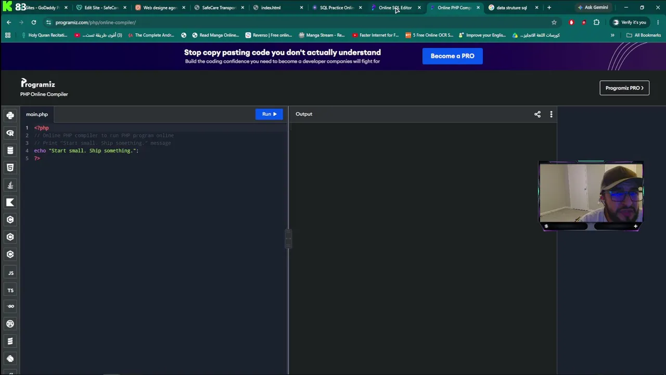Open the 5 Free Online OCR S... bookmark
This screenshot has height=375, width=666.
point(429,35)
